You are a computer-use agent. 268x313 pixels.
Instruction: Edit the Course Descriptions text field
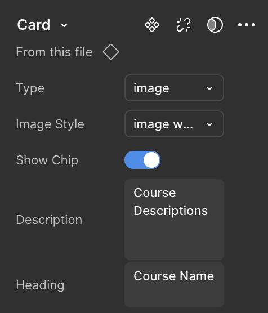174,220
